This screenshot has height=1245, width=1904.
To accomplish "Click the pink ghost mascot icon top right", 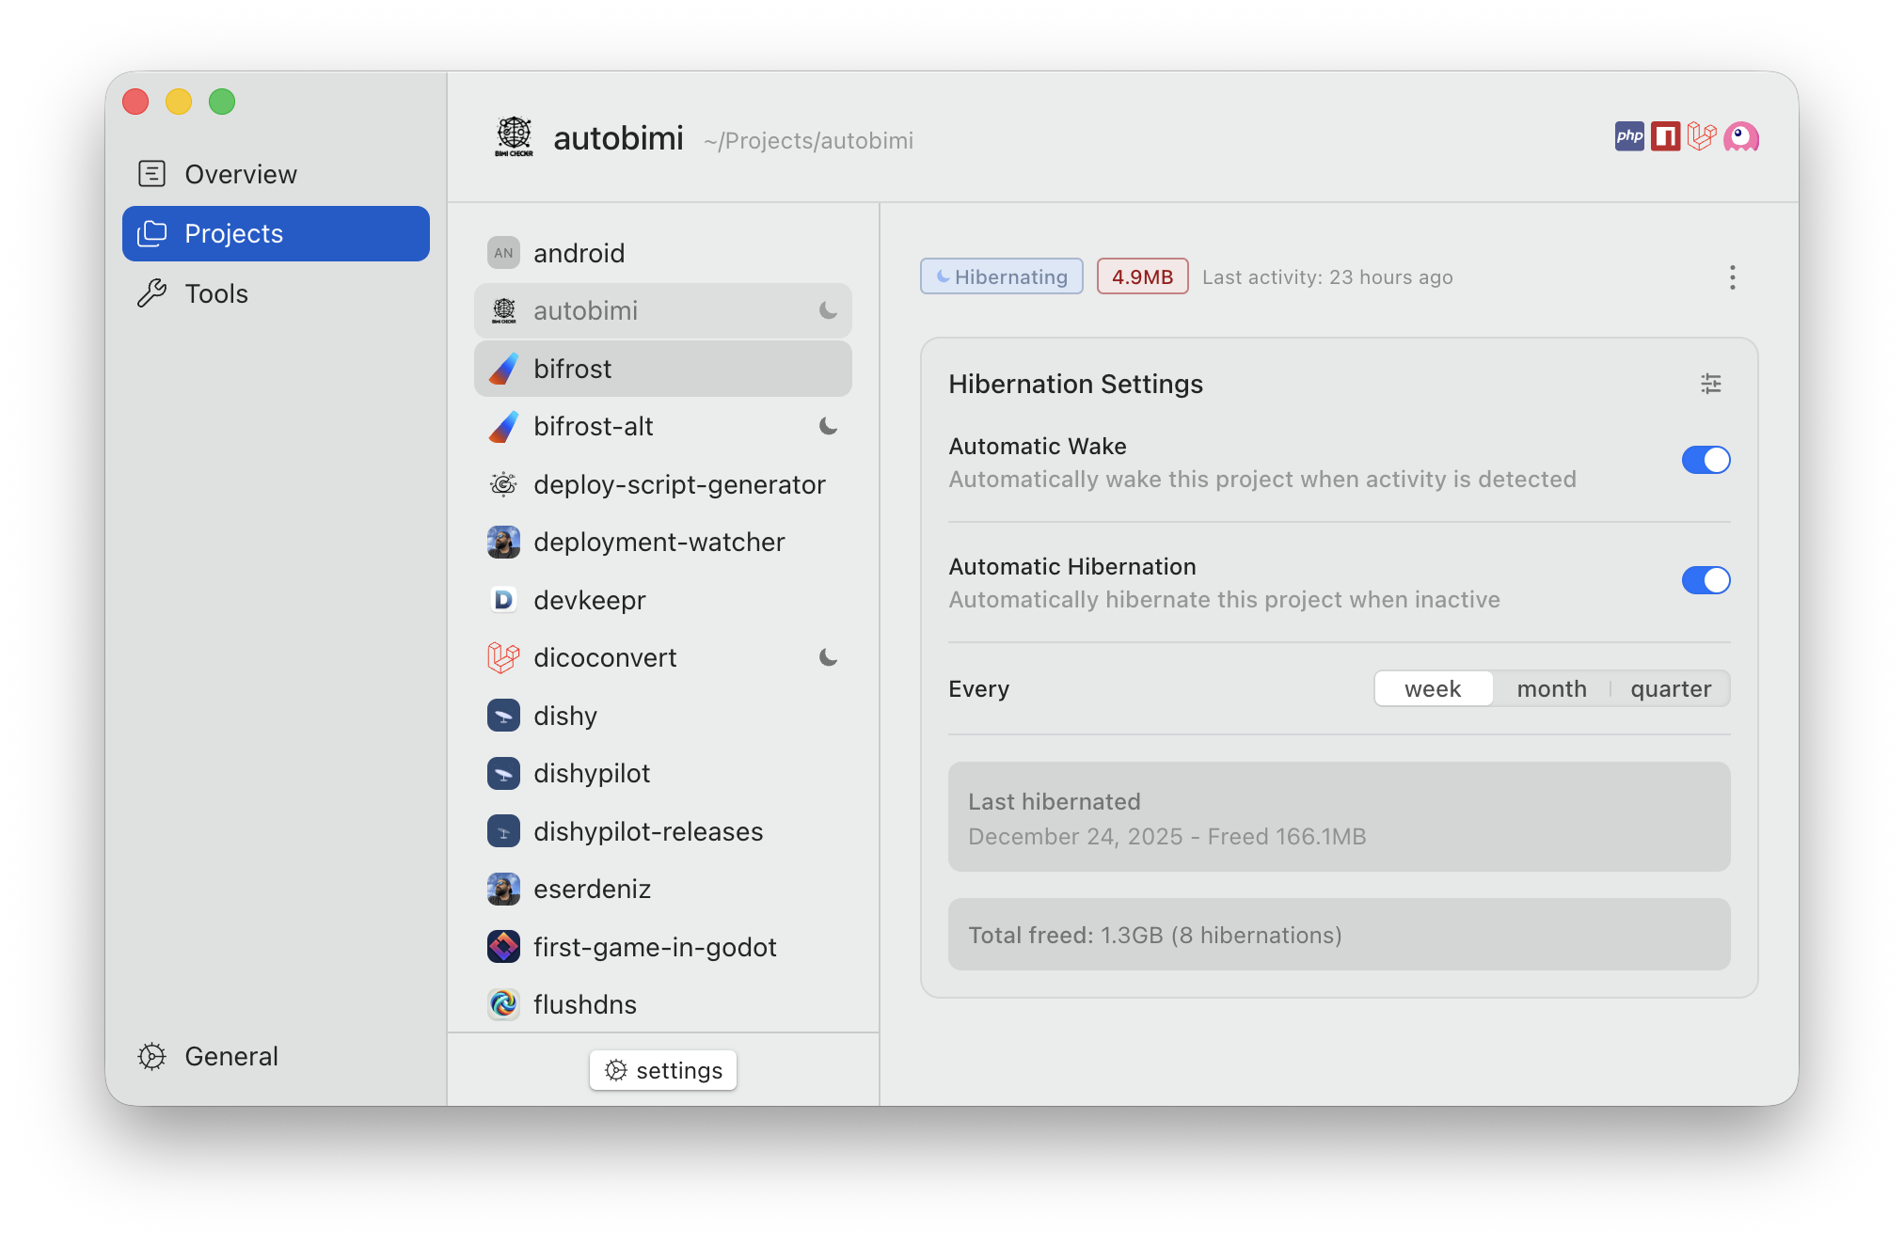I will point(1741,136).
